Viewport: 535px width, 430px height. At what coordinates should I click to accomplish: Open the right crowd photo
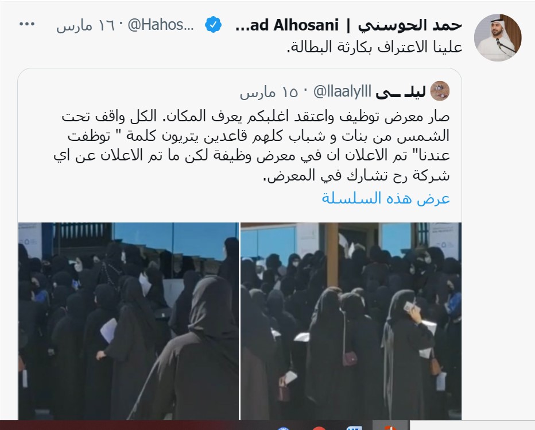tap(351, 321)
